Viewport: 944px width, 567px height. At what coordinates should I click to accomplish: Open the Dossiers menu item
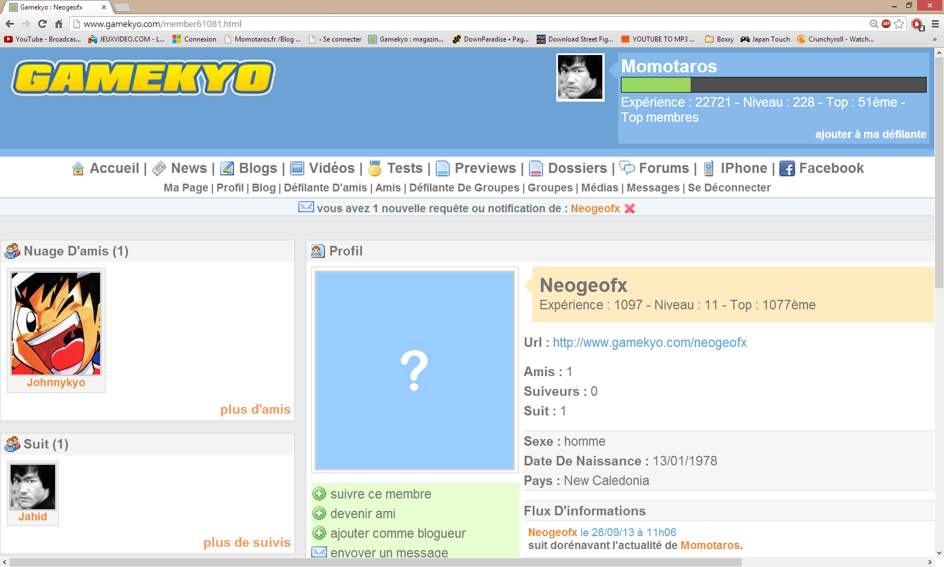pyautogui.click(x=577, y=168)
